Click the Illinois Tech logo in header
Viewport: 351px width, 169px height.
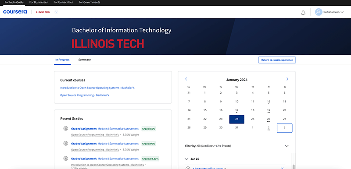43,12
